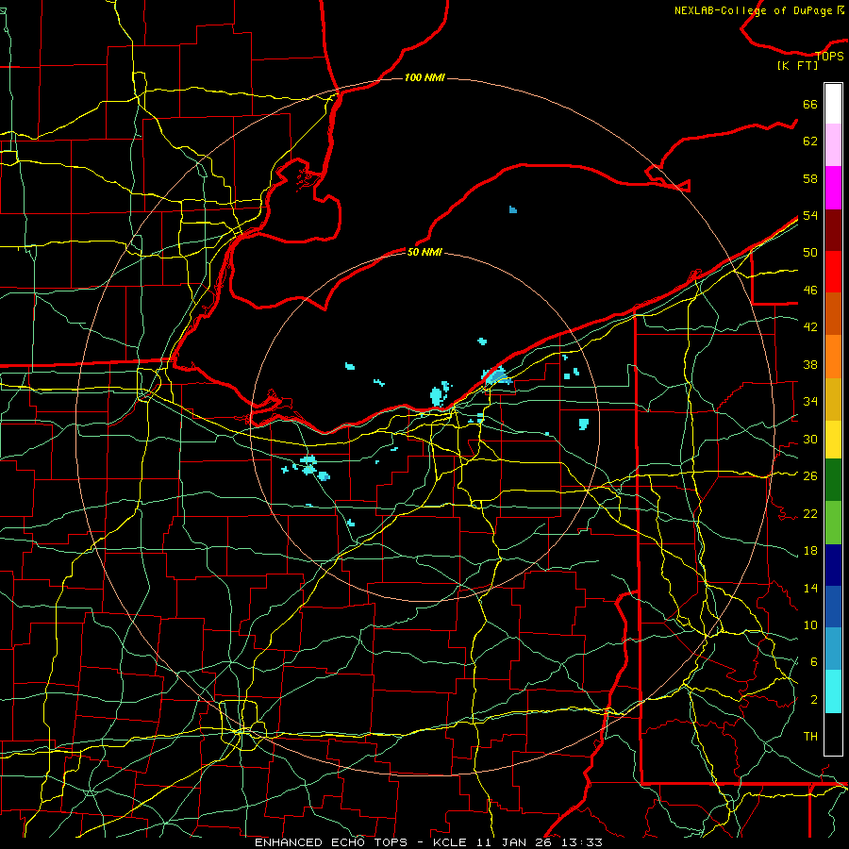
Task: Click the yellow legend swatch
Action: click(833, 439)
